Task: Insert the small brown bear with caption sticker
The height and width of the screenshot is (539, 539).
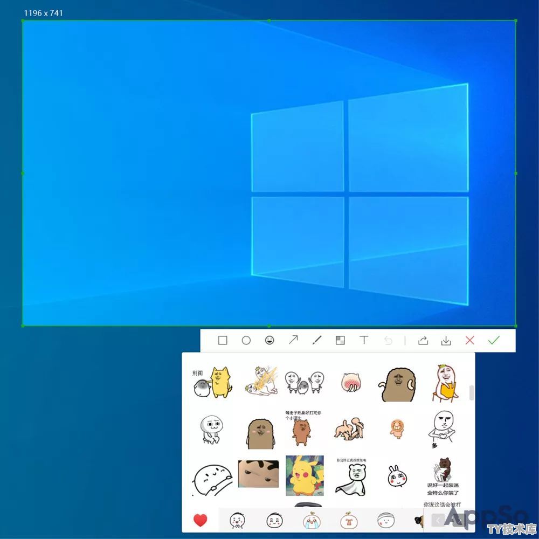Action: tap(302, 429)
